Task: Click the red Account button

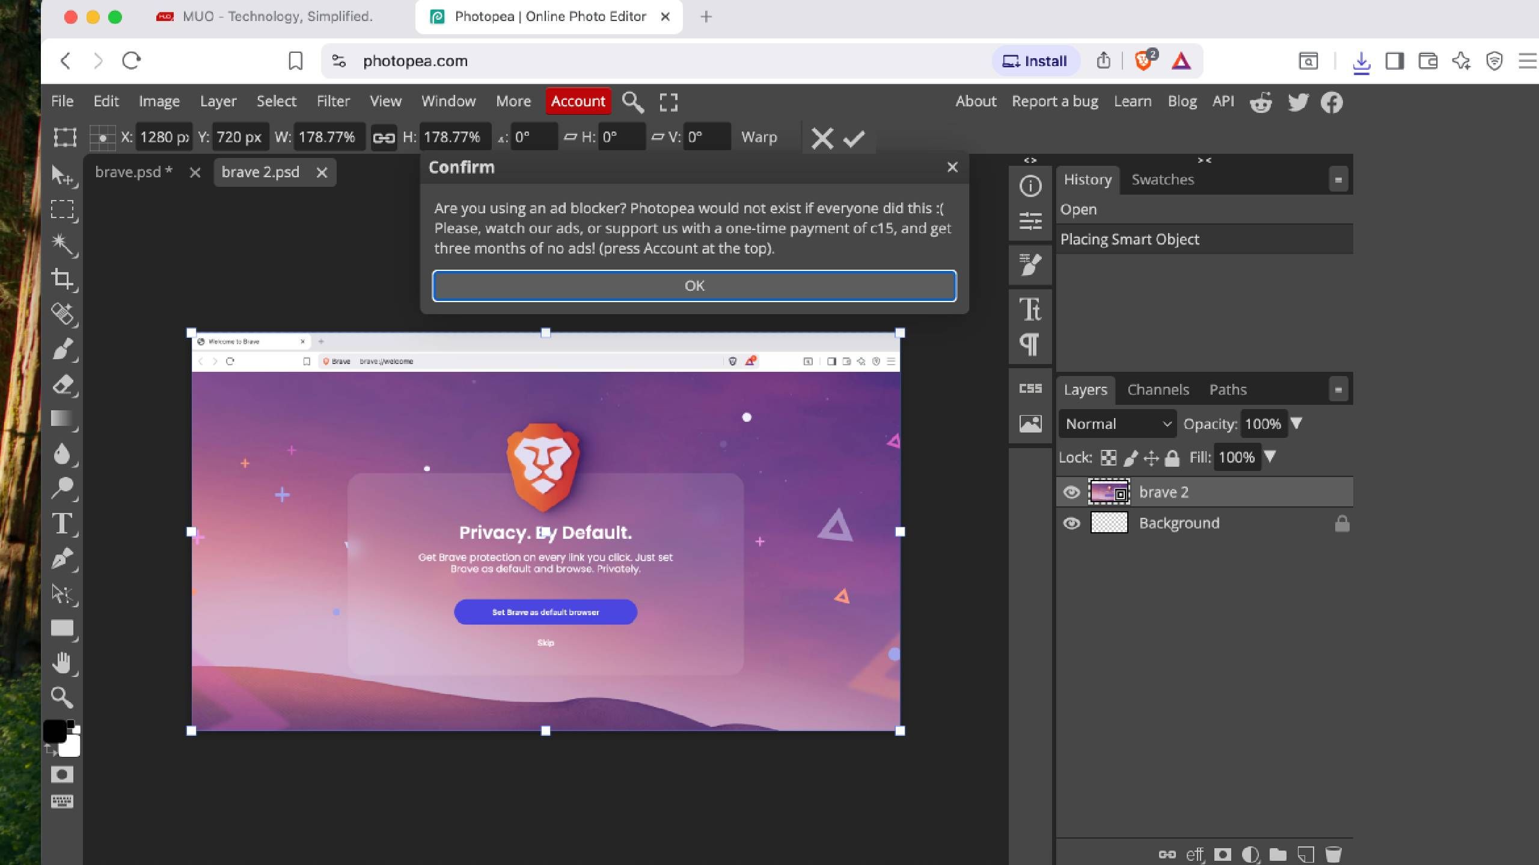Action: (578, 102)
